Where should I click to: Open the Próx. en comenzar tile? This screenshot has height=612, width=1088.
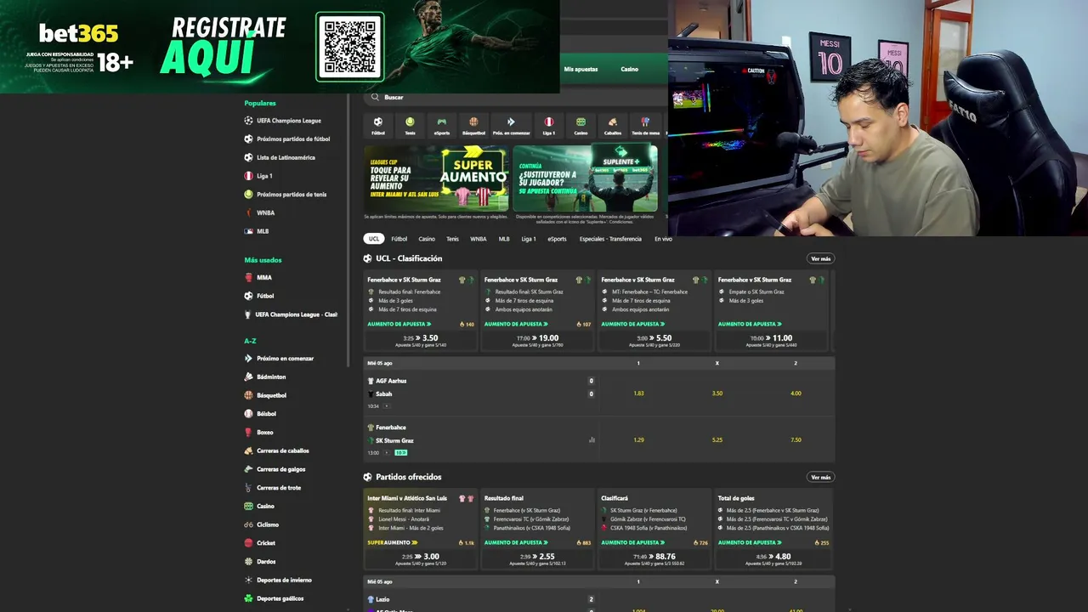click(x=511, y=126)
